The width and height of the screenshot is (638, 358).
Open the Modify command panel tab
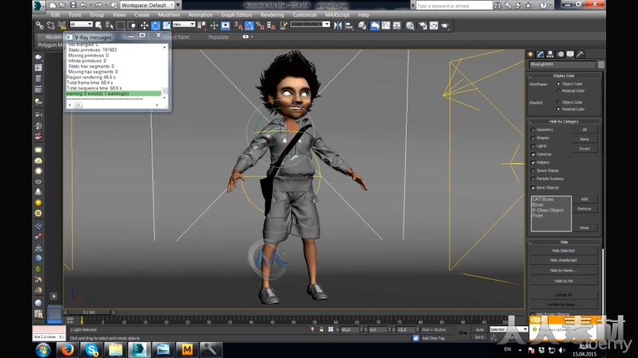click(541, 54)
